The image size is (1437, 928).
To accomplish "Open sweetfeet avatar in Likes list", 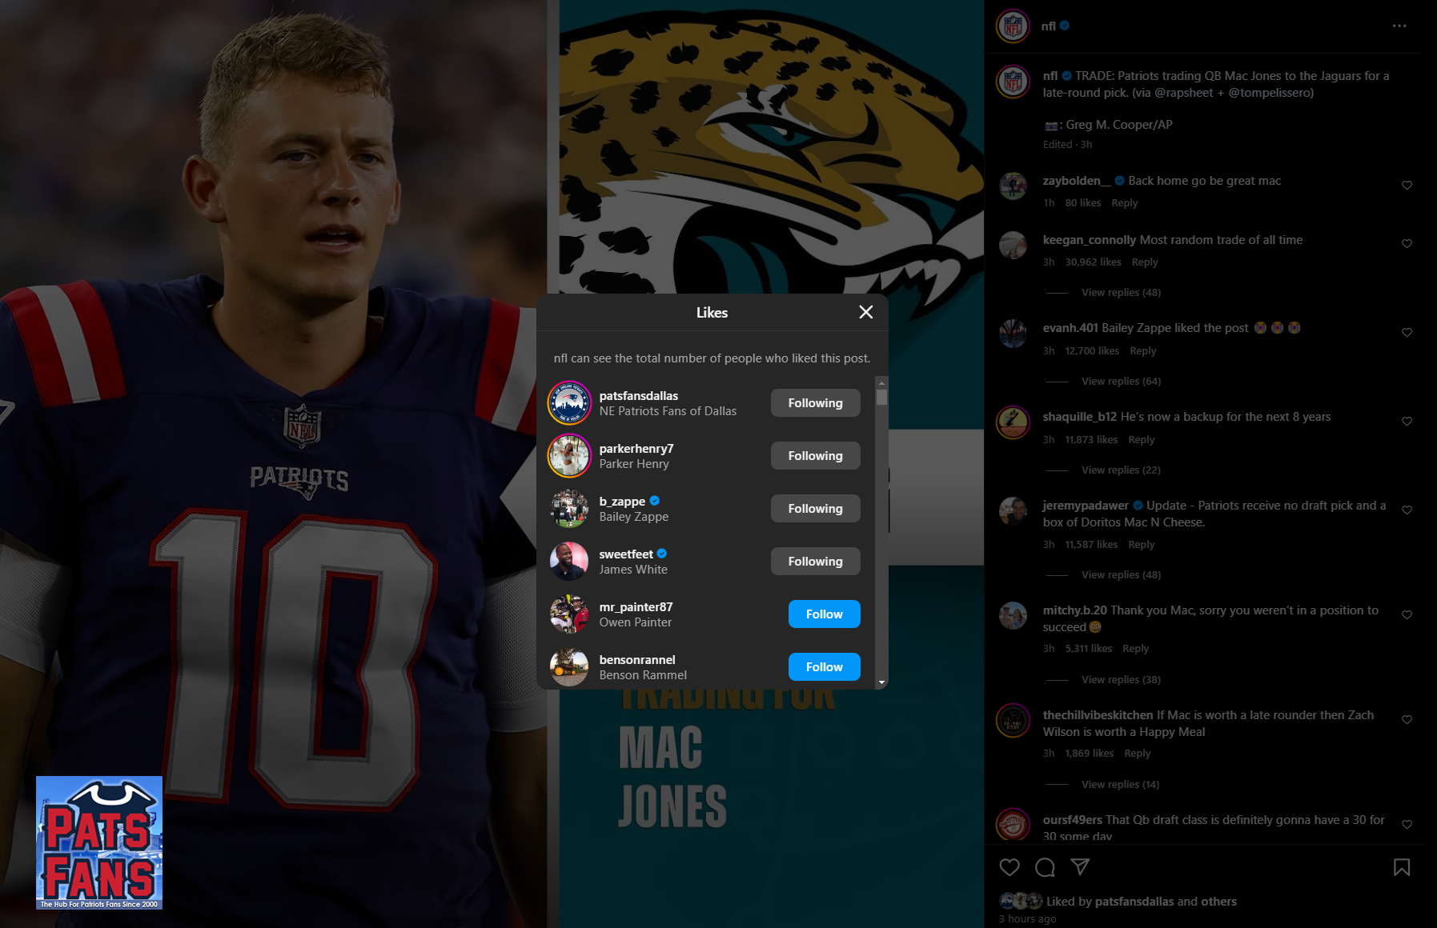I will (569, 561).
